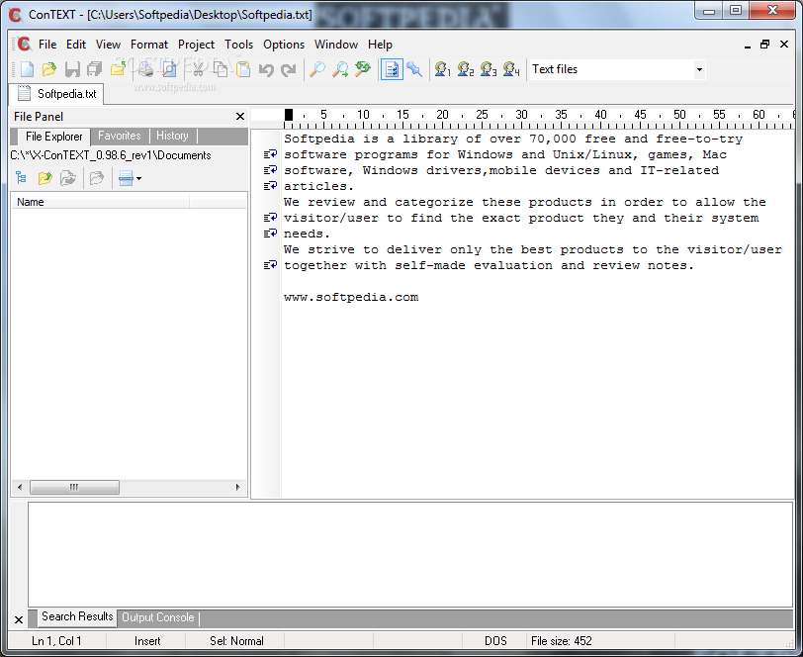The image size is (803, 657).
Task: Switch to the Favorites tab
Action: 120,136
